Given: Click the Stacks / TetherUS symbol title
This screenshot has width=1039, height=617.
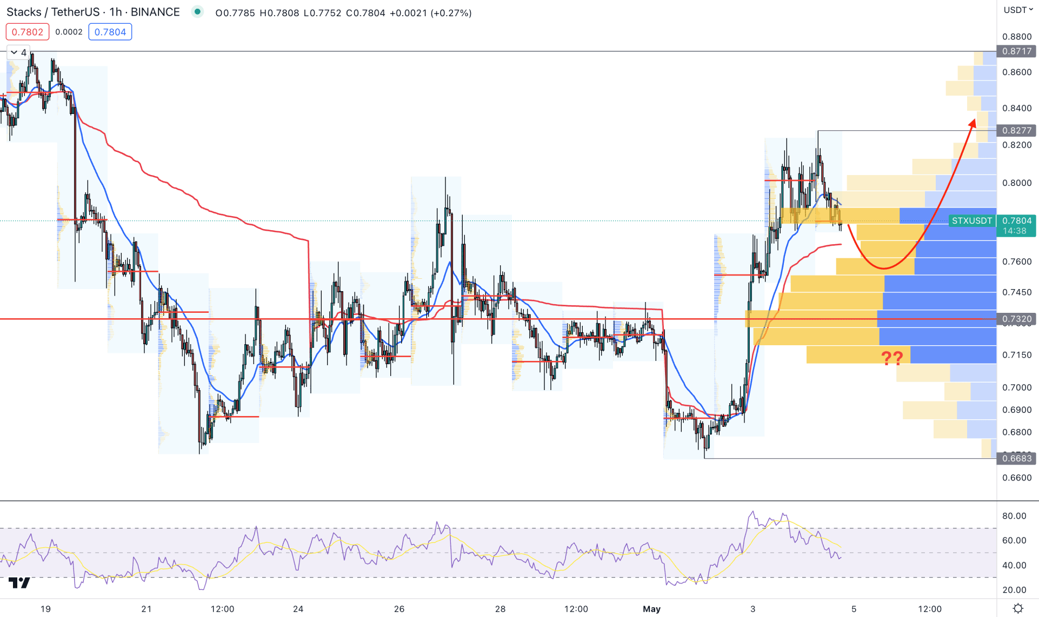Looking at the screenshot, I should pos(93,12).
